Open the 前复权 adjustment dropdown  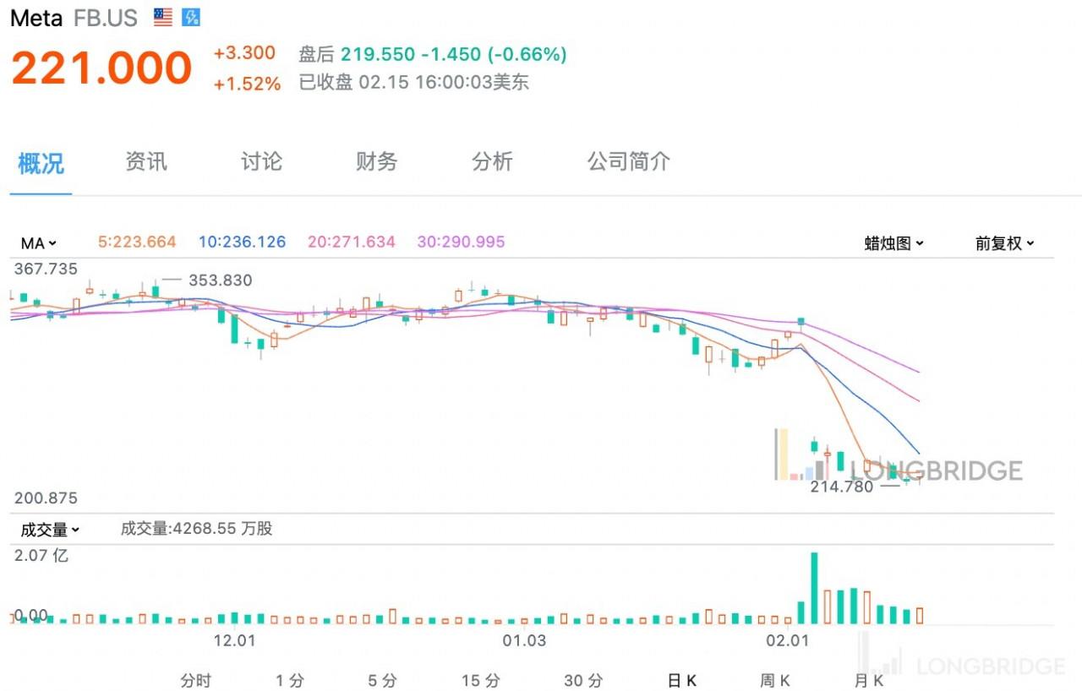[x=1004, y=243]
